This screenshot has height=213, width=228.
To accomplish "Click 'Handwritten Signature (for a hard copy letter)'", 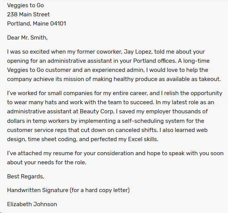I will point(69,190).
